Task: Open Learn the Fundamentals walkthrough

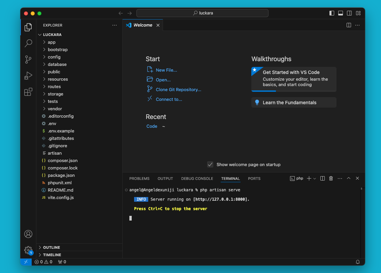Action: tap(294, 103)
